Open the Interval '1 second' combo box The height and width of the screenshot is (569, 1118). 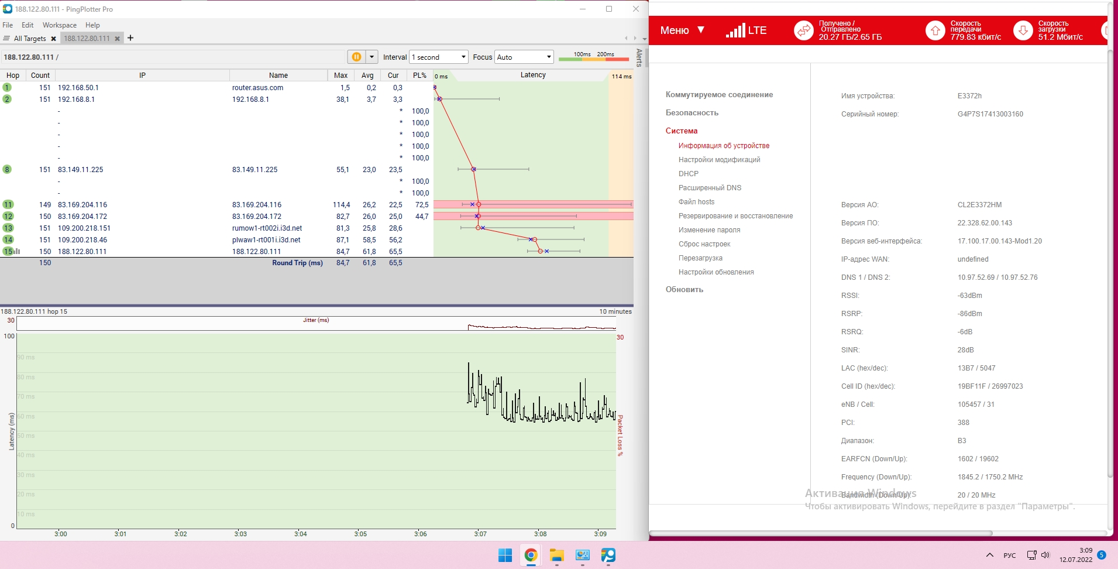click(x=439, y=57)
